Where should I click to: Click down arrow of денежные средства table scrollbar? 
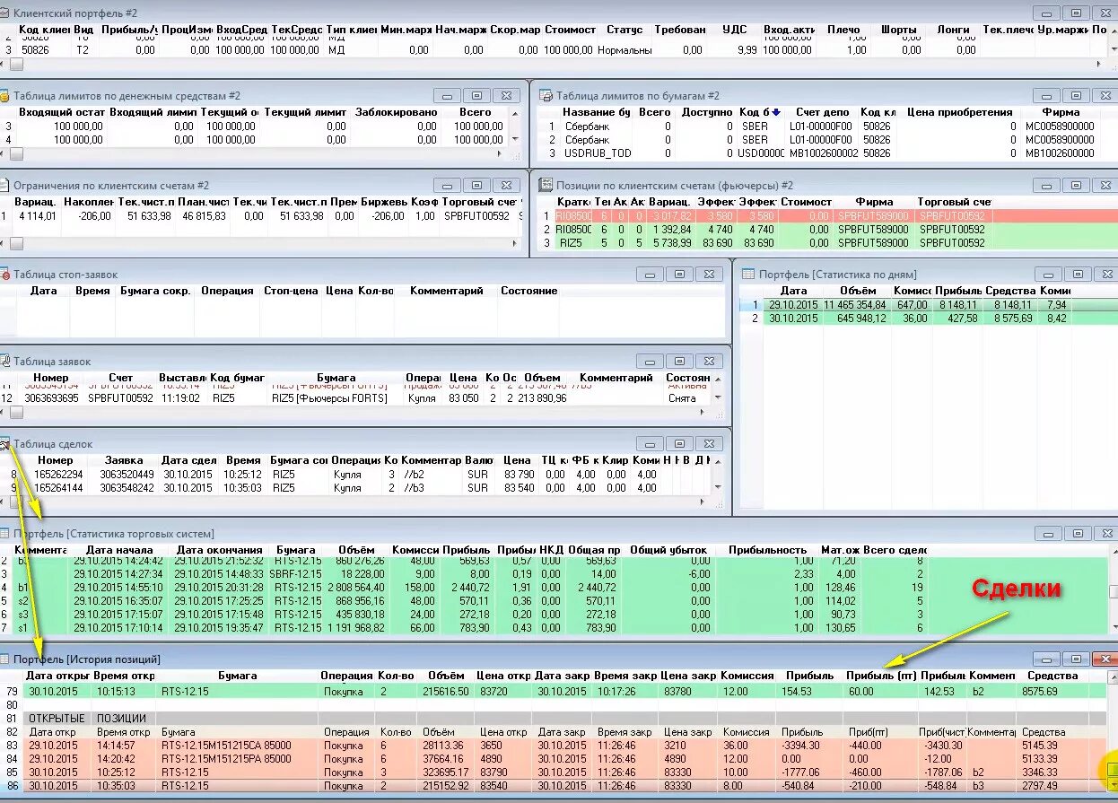[x=514, y=140]
